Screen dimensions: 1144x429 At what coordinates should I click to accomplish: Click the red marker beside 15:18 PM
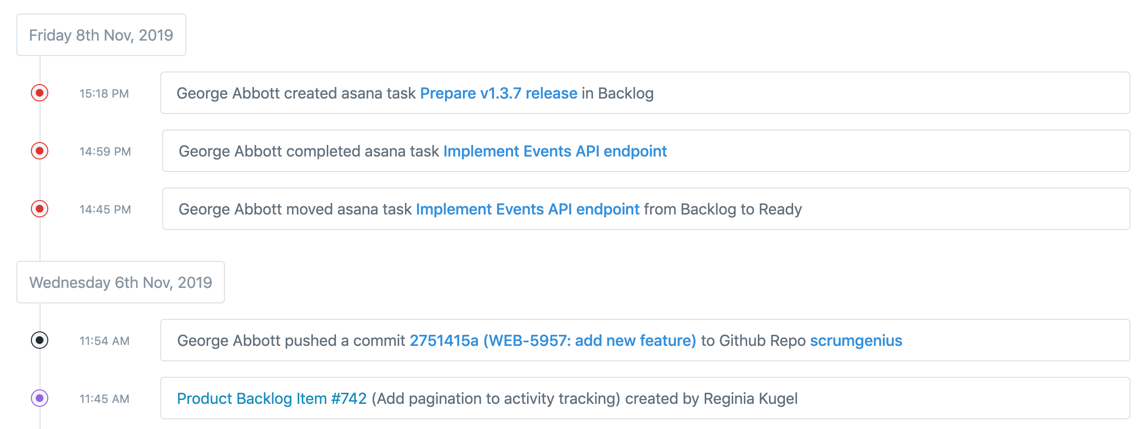click(x=40, y=93)
